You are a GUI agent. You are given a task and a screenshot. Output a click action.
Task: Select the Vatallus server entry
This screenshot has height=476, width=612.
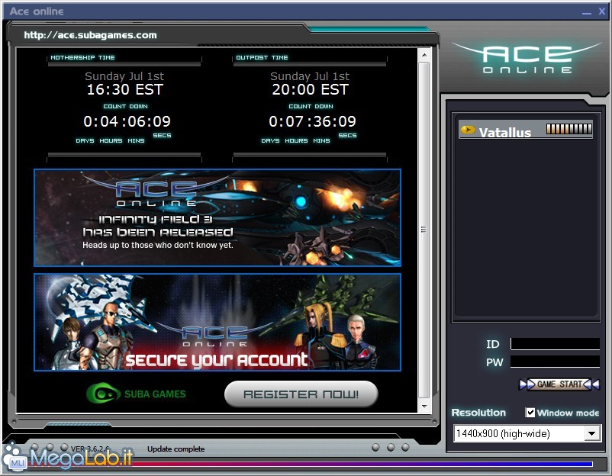[526, 130]
